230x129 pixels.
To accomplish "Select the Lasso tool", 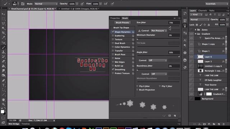I will 3,23.
